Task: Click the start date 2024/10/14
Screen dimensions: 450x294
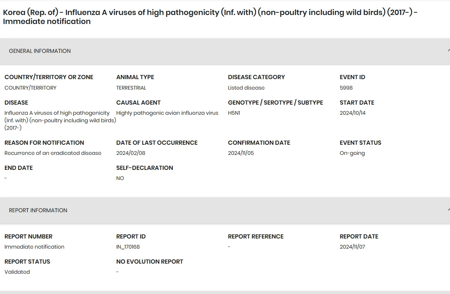Action: pyautogui.click(x=353, y=113)
